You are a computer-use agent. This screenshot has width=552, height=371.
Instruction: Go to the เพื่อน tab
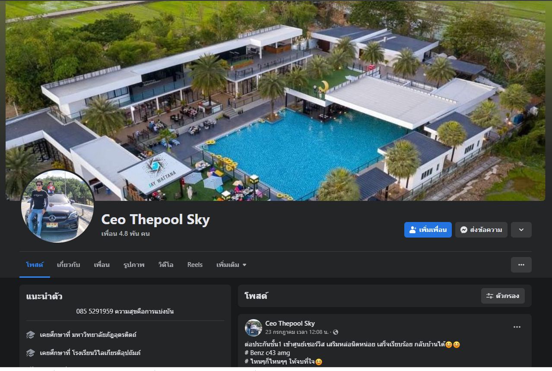tap(102, 265)
